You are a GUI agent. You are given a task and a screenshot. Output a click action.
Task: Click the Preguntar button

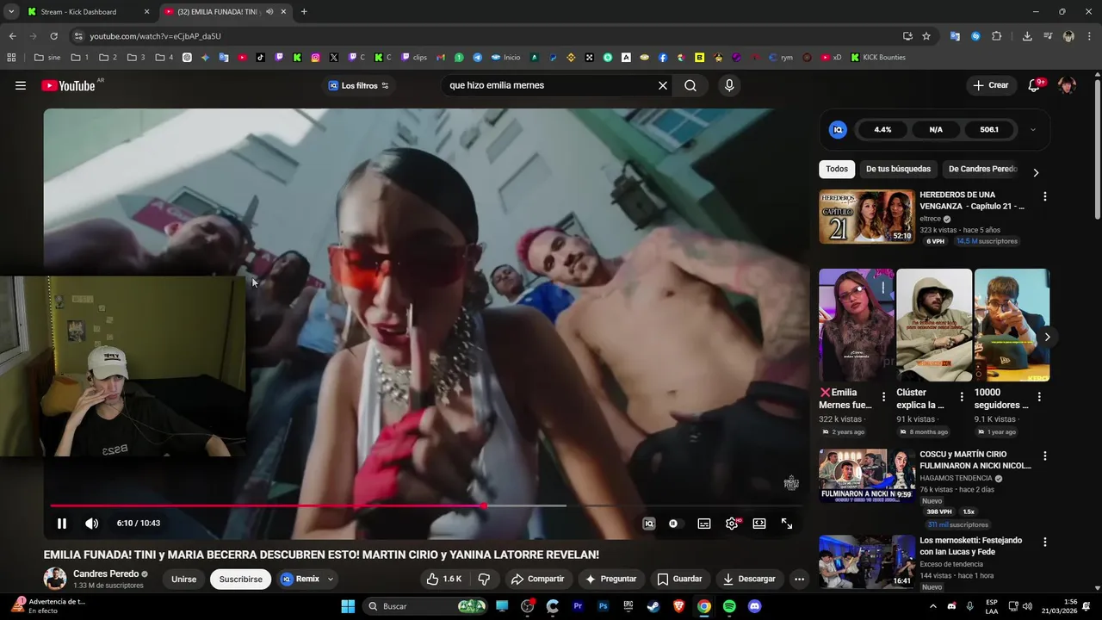(x=610, y=579)
